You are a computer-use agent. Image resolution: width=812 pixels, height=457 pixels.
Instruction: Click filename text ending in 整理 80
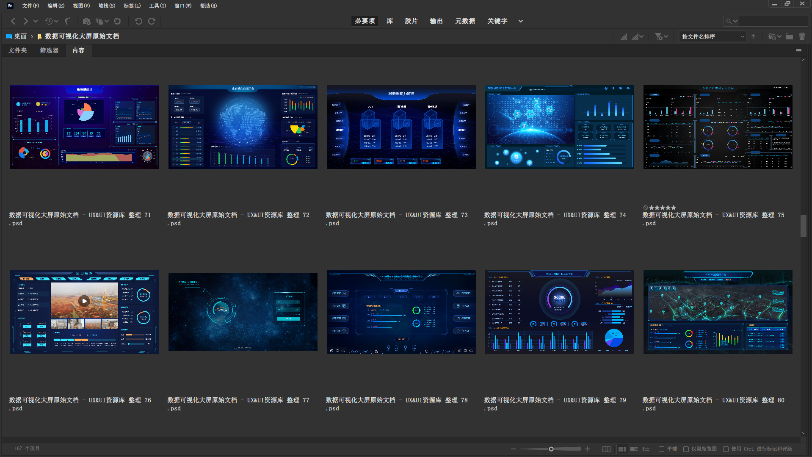713,404
